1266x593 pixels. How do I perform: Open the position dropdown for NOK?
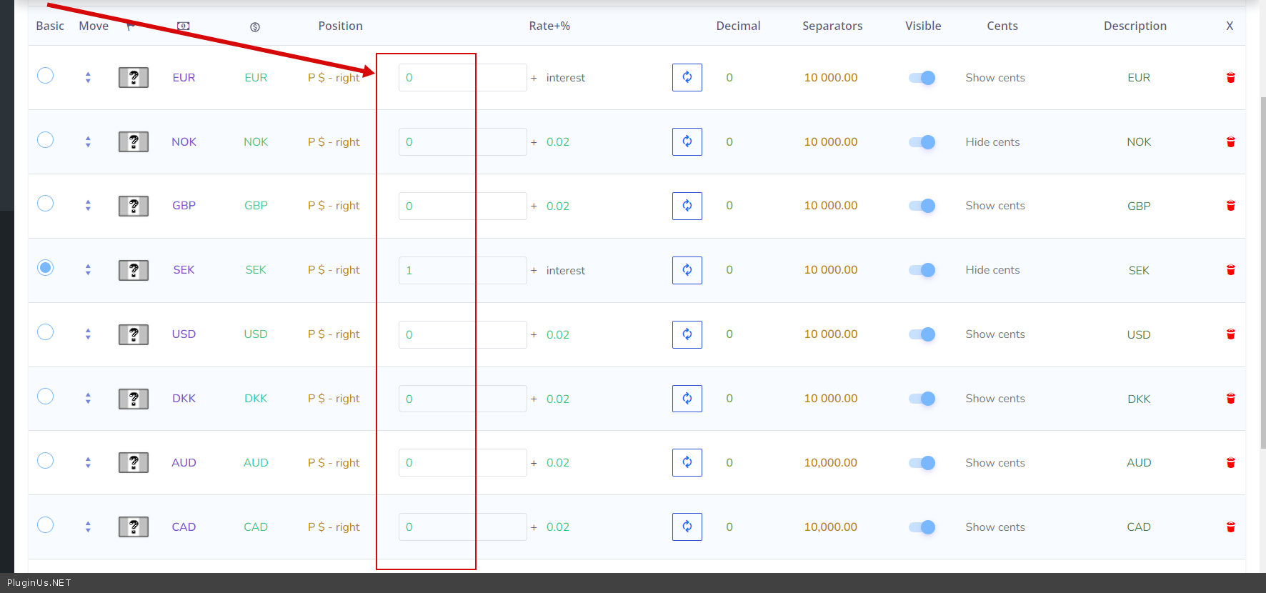[334, 141]
